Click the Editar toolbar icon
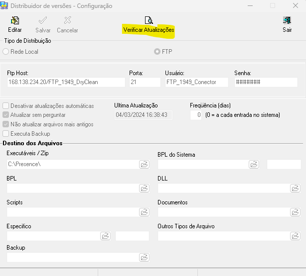This screenshot has height=276, width=306. (15, 21)
